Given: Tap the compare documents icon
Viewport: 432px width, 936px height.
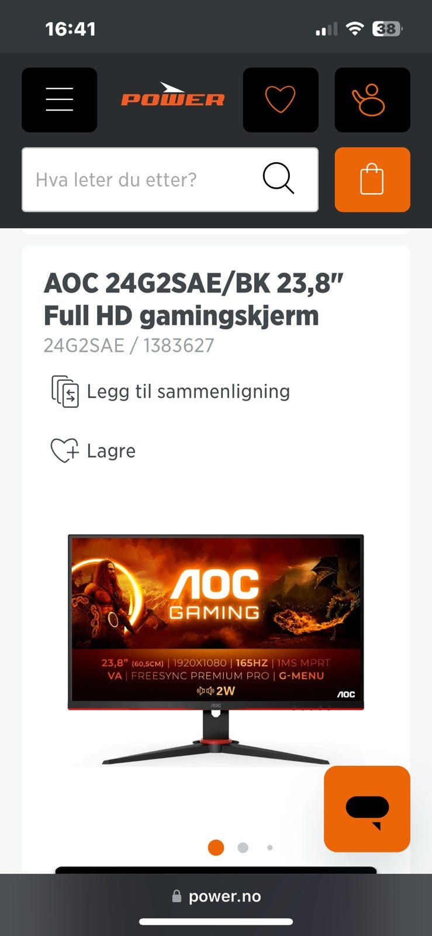Looking at the screenshot, I should pyautogui.click(x=65, y=391).
